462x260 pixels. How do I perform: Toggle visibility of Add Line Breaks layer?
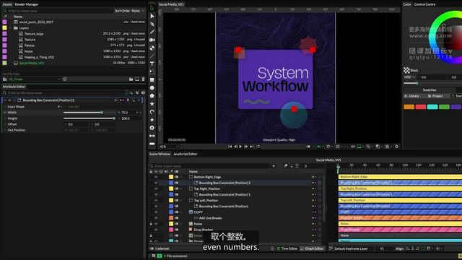(156, 218)
